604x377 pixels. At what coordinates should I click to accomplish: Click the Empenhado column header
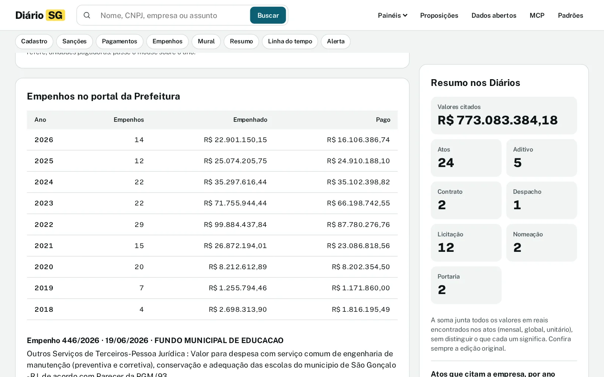(250, 120)
